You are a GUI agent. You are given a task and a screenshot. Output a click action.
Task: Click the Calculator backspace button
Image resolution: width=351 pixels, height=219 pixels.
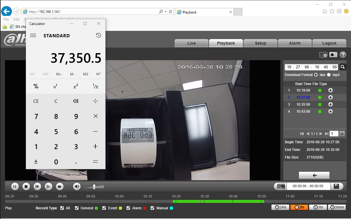[75, 101]
